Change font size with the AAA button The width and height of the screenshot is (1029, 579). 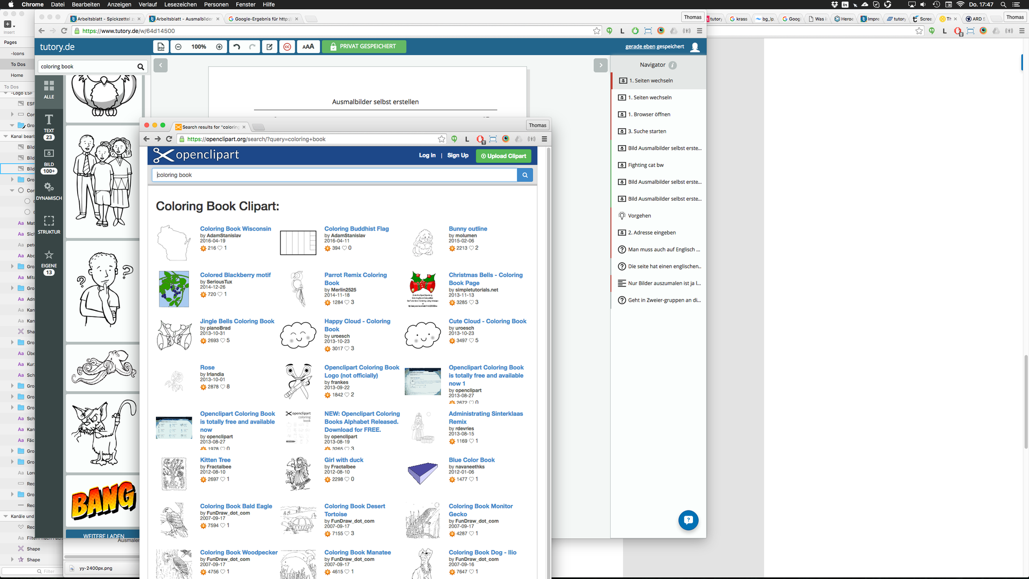308,47
